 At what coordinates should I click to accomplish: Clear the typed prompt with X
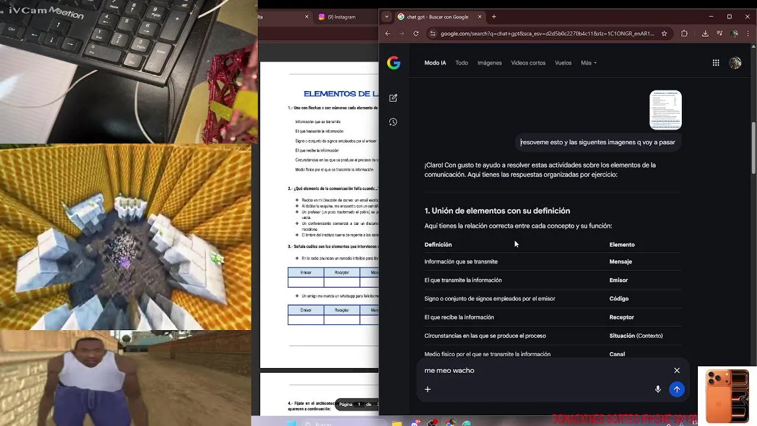tap(677, 370)
